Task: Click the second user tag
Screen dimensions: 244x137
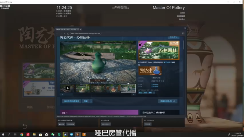Action: coord(145,93)
